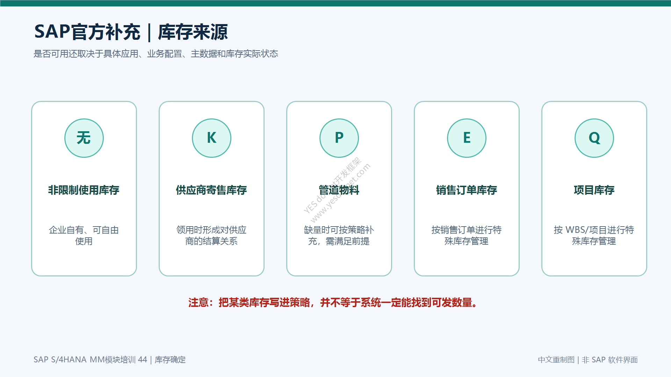Image resolution: width=671 pixels, height=377 pixels.
Task: Click the red 注意 warning sentence
Action: tap(334, 302)
